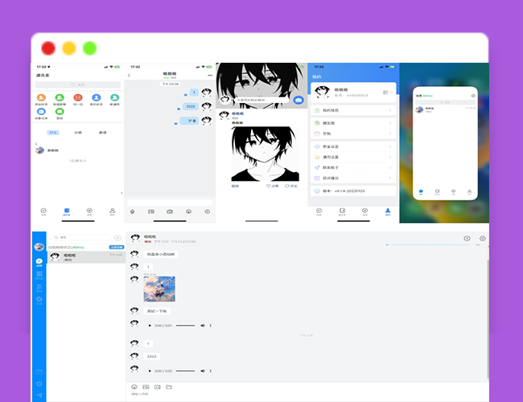Click the clock history icon in desktop chat header
The image size is (523, 402).
pos(467,239)
